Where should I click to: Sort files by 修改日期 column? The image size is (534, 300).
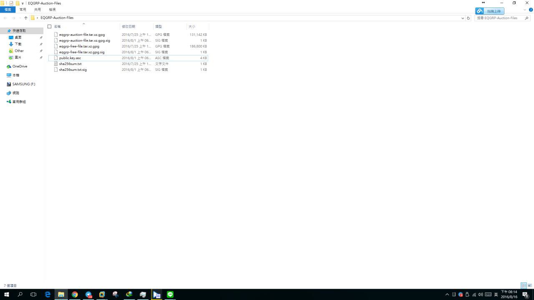pos(128,27)
